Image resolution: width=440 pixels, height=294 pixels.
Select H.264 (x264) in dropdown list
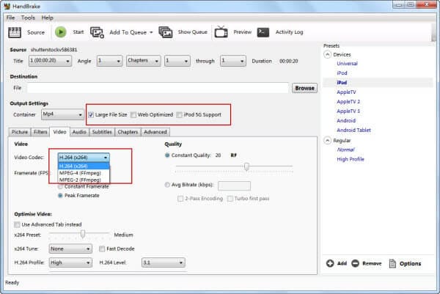point(84,166)
